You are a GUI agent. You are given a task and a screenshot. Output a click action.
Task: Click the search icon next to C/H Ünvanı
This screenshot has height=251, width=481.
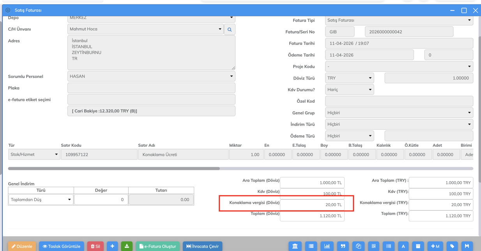click(x=230, y=30)
